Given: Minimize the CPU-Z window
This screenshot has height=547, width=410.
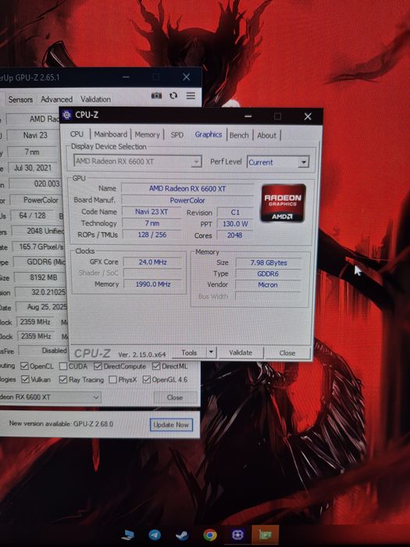Looking at the screenshot, I should pyautogui.click(x=248, y=116).
